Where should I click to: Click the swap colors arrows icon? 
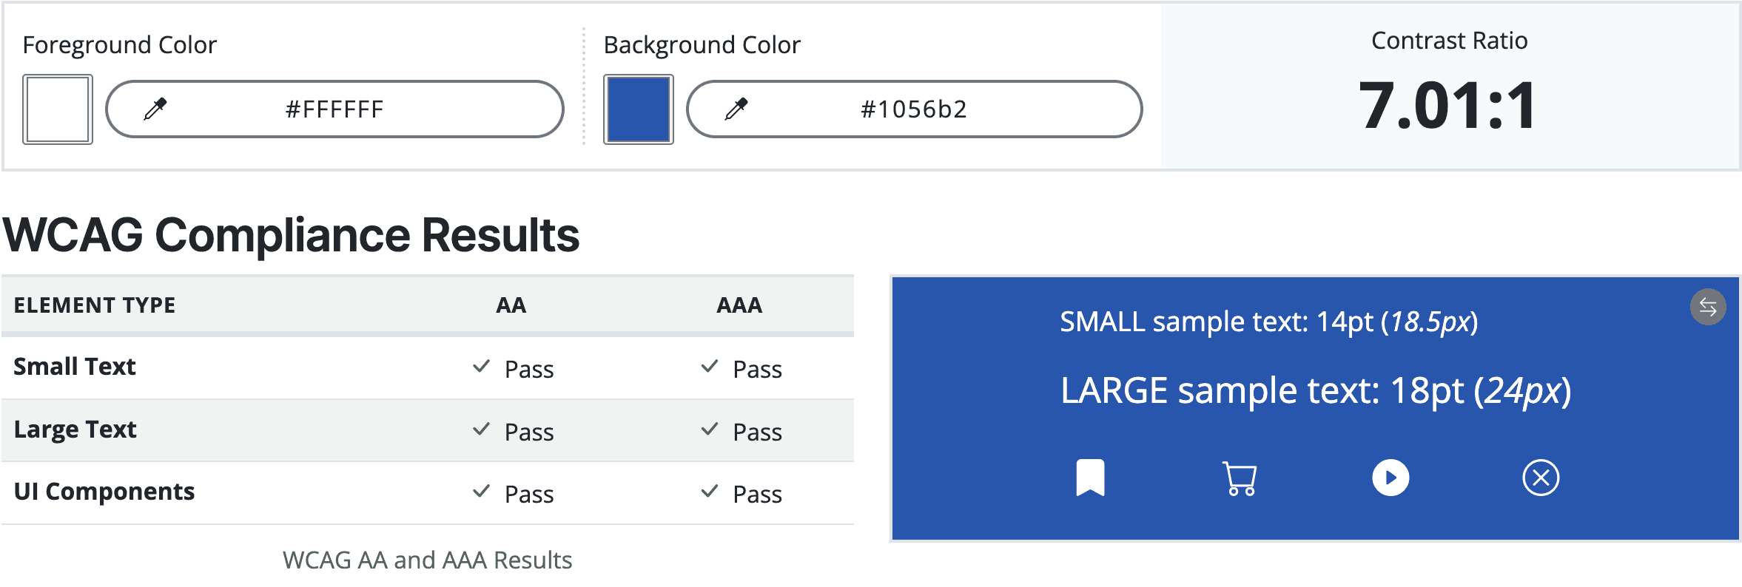point(1708,307)
